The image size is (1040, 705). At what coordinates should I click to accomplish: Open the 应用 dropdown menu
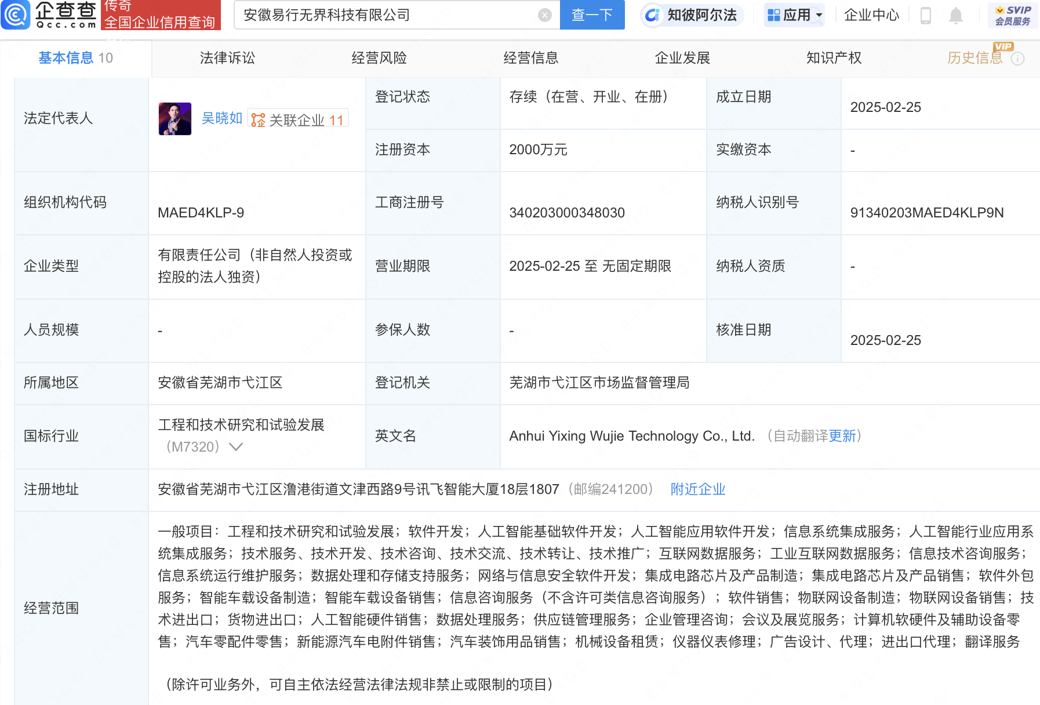pyautogui.click(x=794, y=15)
